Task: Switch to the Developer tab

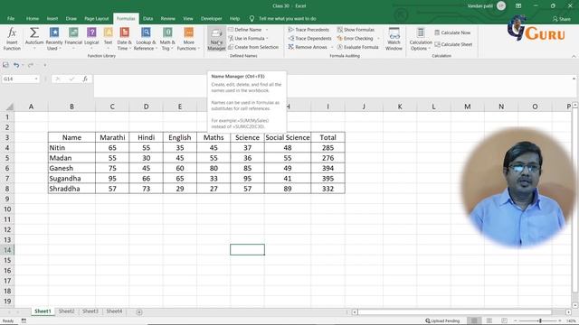Action: (211, 18)
